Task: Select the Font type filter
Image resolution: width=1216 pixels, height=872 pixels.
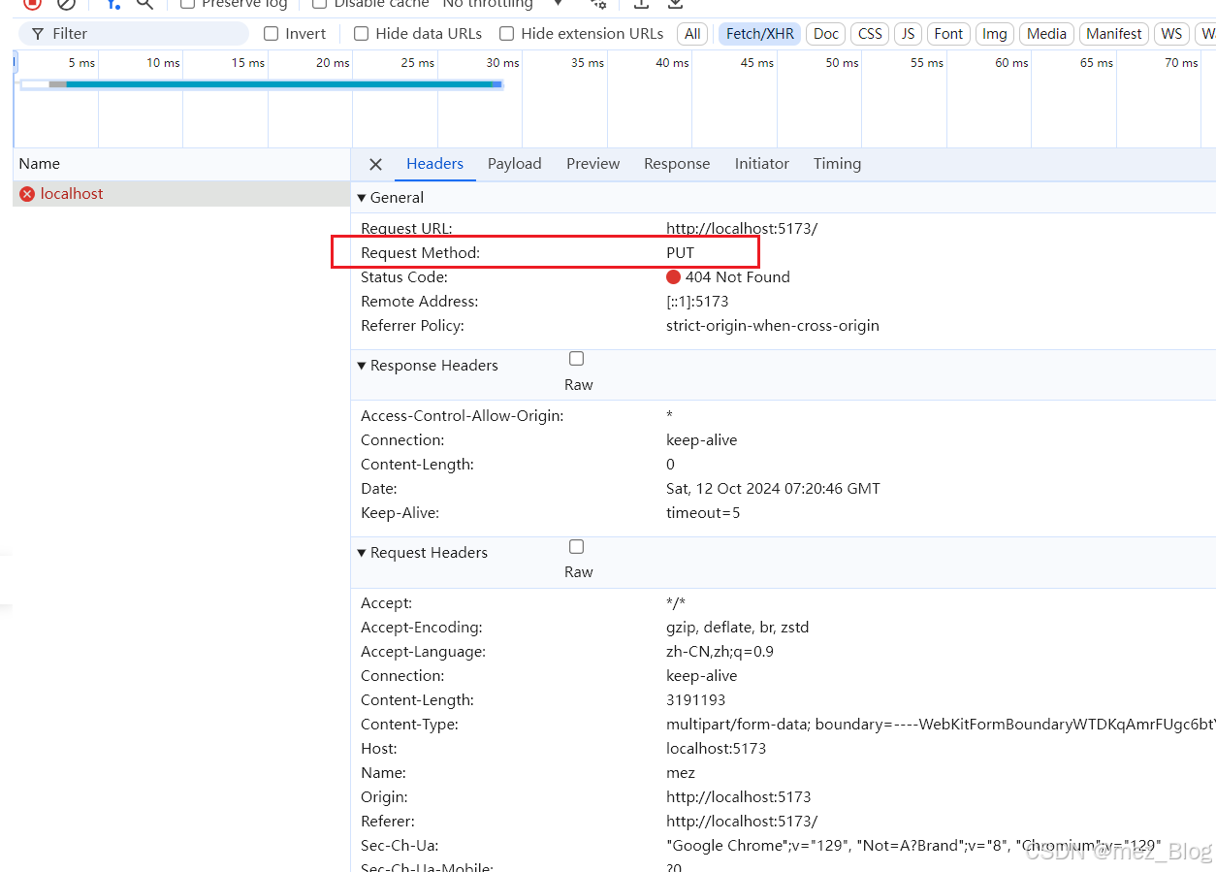Action: click(948, 34)
